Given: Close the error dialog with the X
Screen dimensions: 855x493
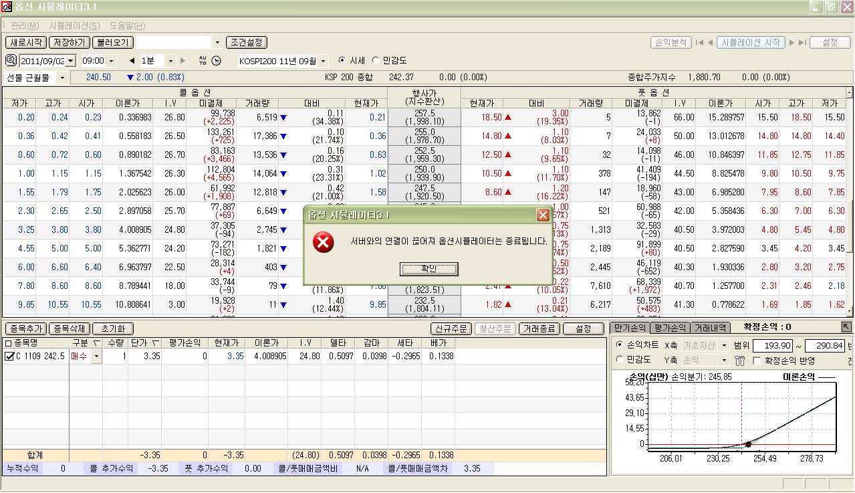Looking at the screenshot, I should [543, 215].
